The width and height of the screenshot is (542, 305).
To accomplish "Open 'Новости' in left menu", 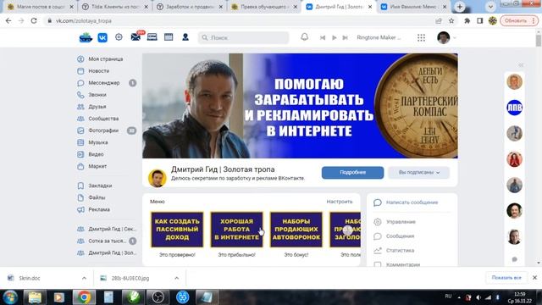I will tap(99, 71).
